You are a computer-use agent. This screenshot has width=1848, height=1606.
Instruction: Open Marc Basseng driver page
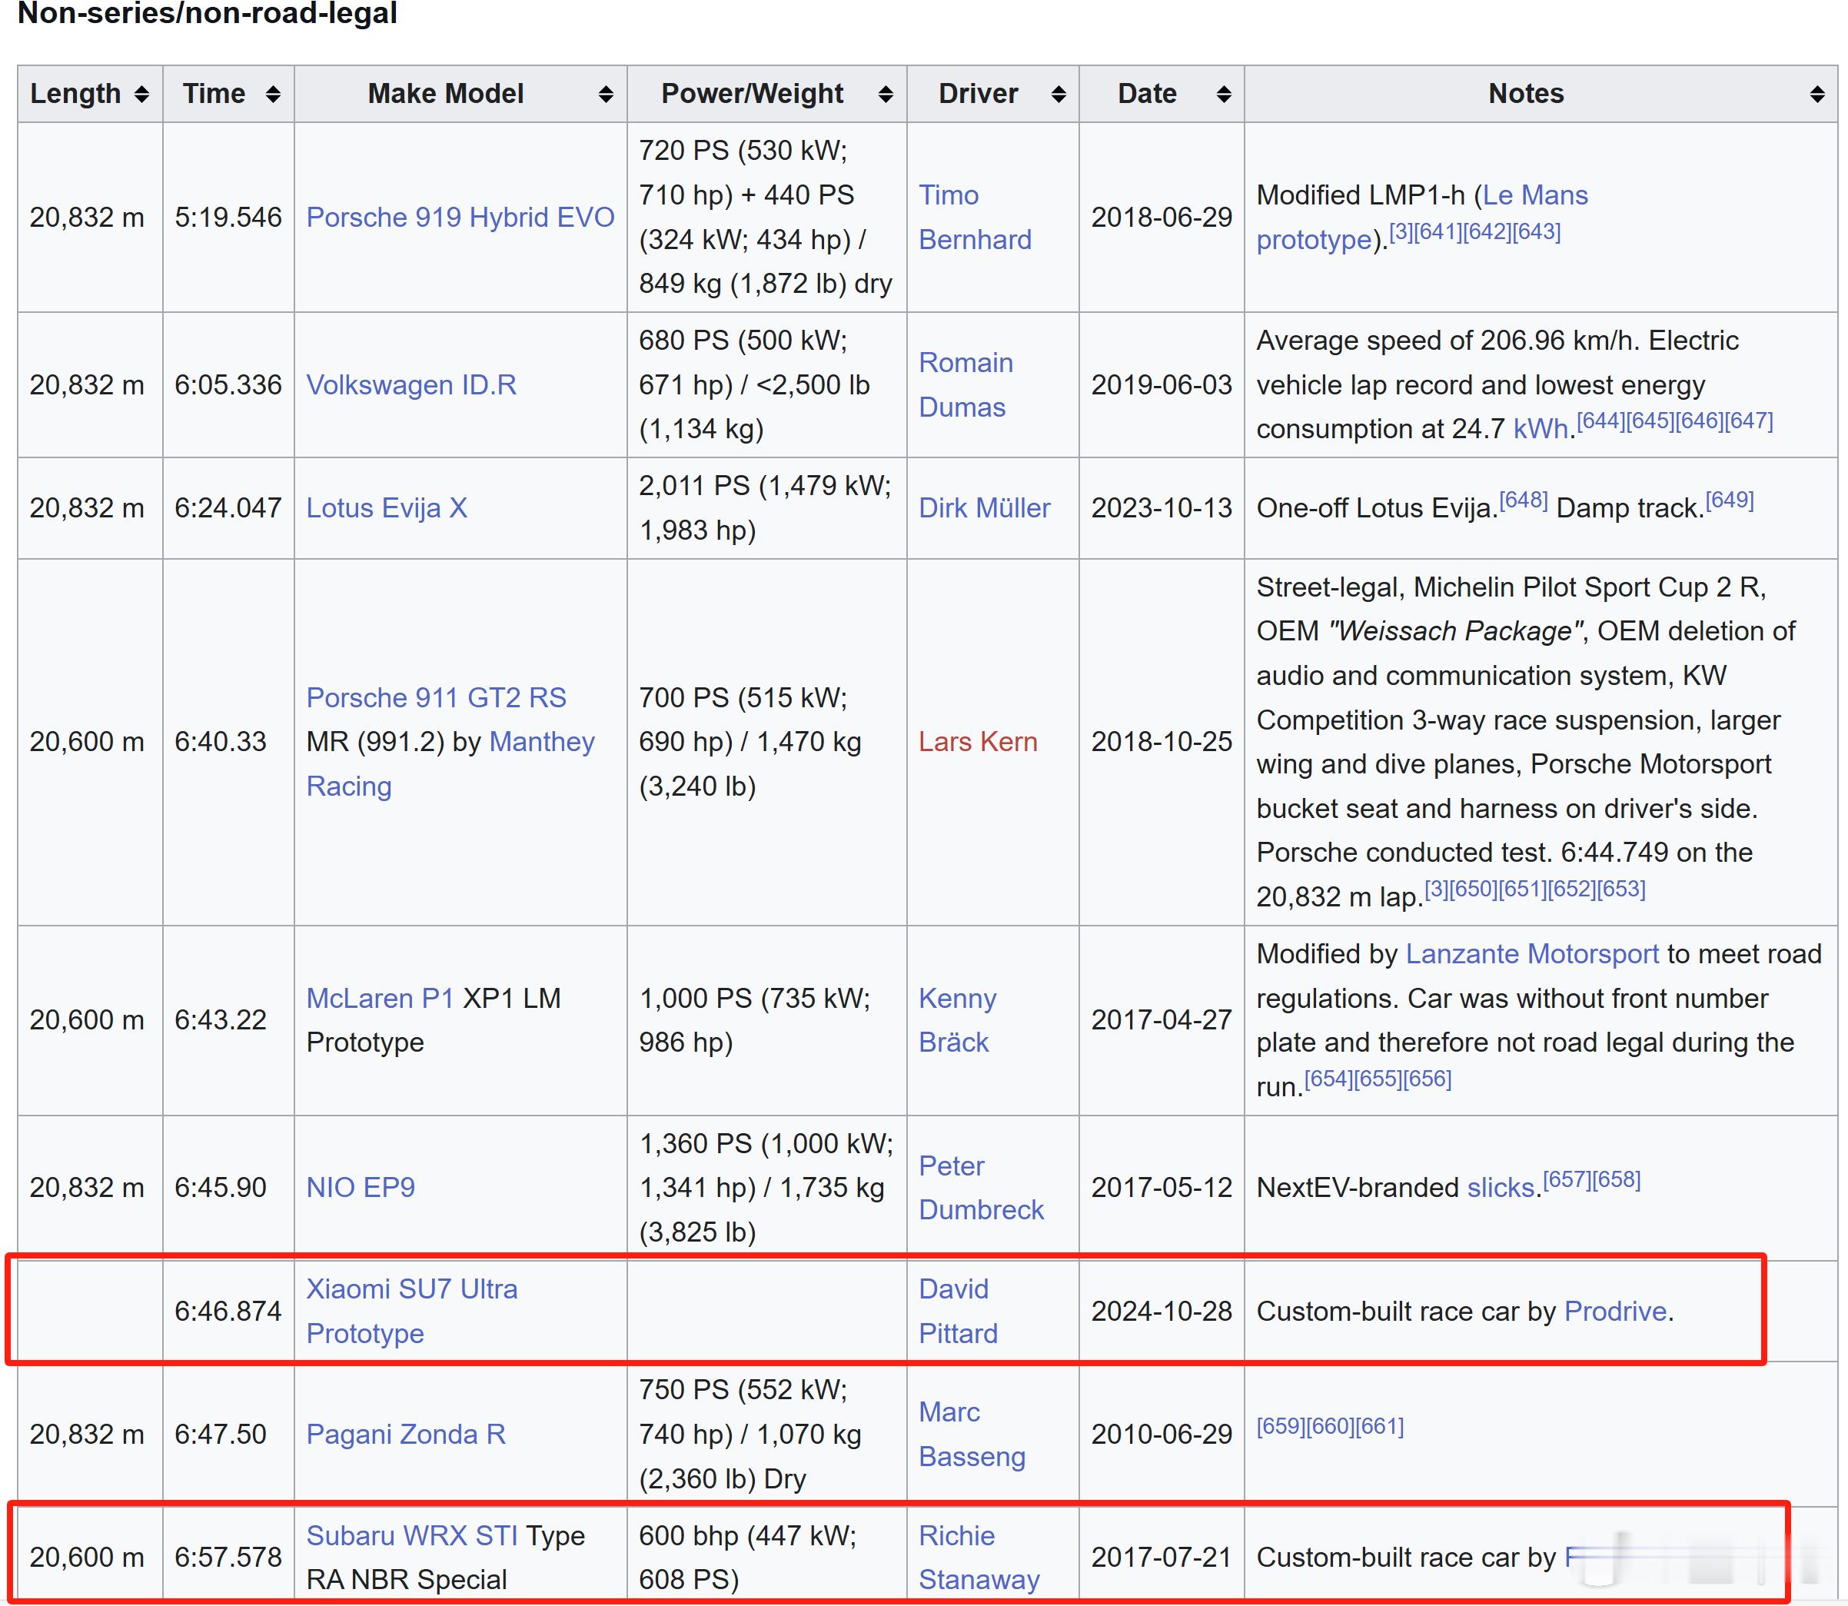[972, 1434]
